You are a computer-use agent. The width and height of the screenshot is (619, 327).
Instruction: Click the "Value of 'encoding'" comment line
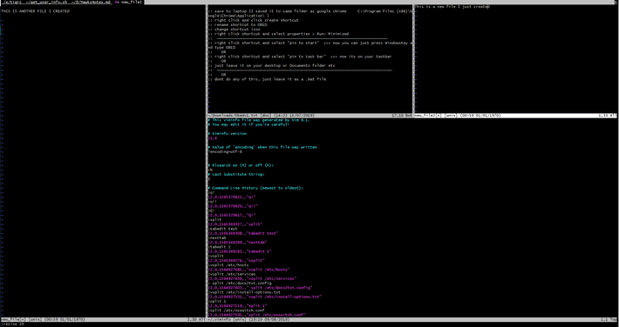click(x=262, y=147)
